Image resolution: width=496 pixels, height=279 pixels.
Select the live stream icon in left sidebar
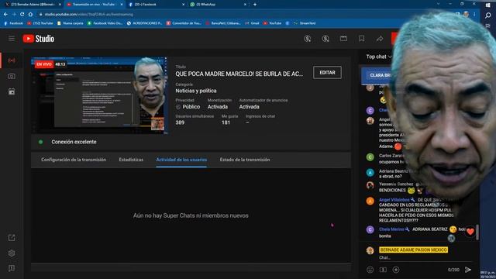pyautogui.click(x=12, y=60)
